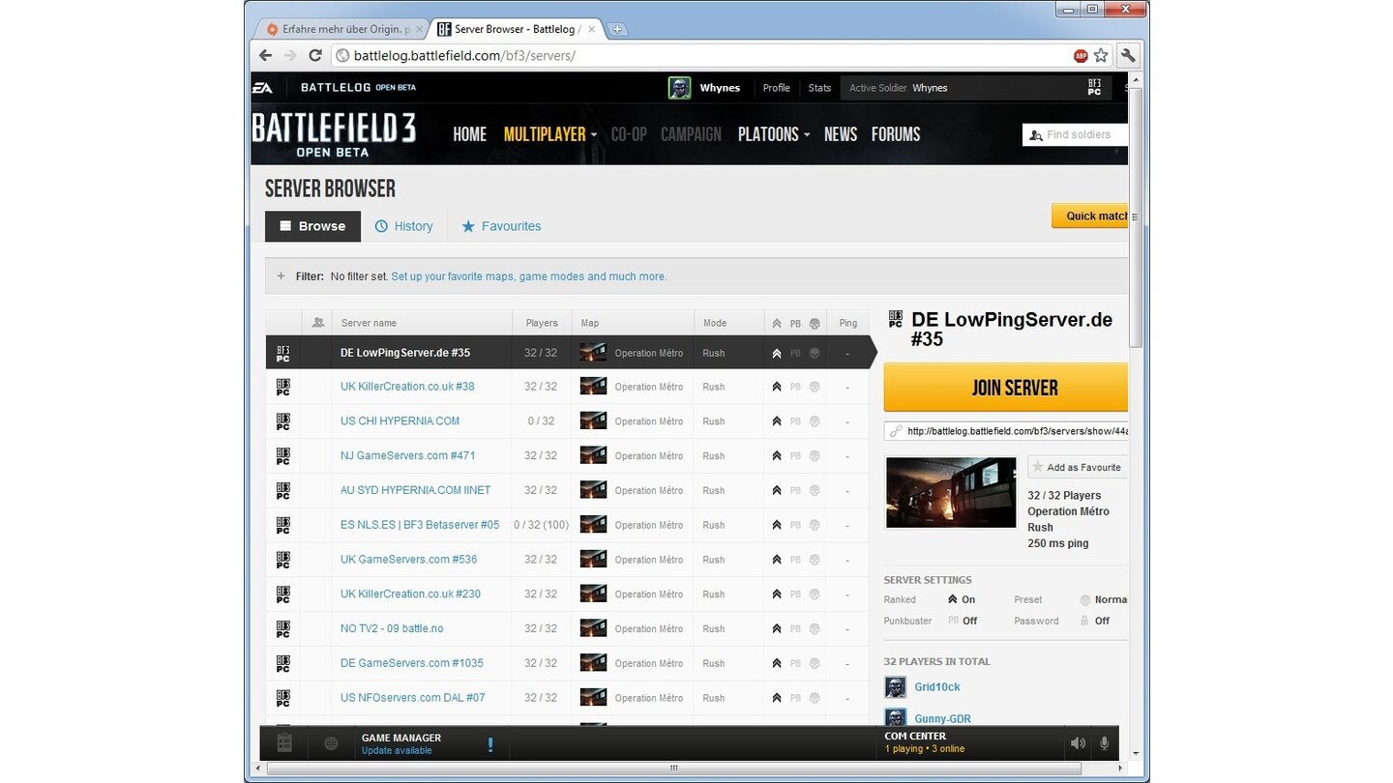Open the filter setup link for favorite maps
The width and height of the screenshot is (1393, 783).
point(528,276)
